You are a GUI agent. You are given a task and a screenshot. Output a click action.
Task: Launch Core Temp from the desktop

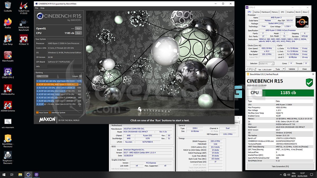(x=8, y=40)
